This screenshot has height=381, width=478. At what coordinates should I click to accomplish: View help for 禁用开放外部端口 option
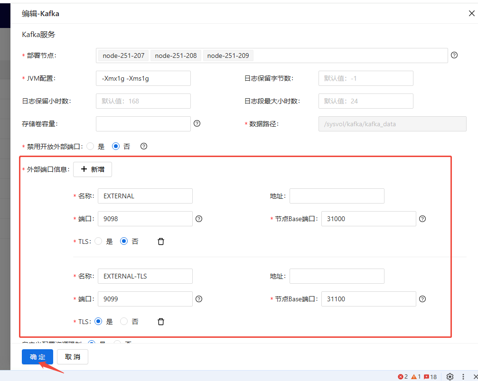pyautogui.click(x=143, y=146)
